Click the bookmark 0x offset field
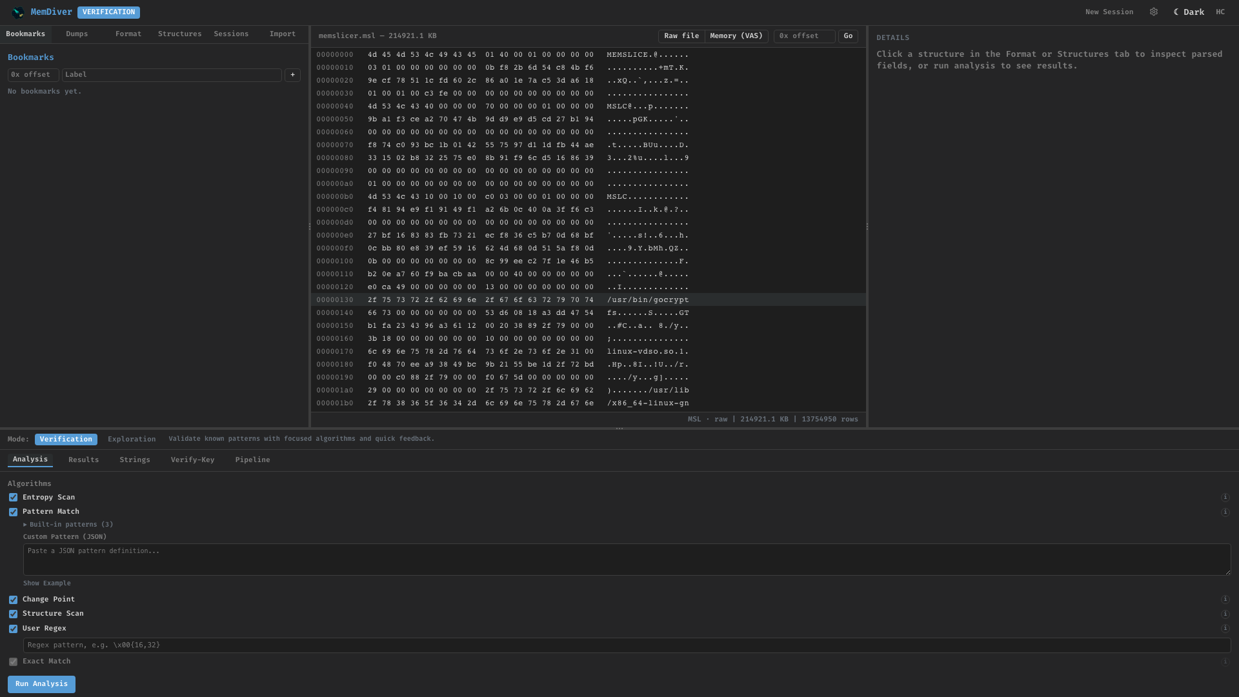This screenshot has width=1239, height=697. point(34,75)
